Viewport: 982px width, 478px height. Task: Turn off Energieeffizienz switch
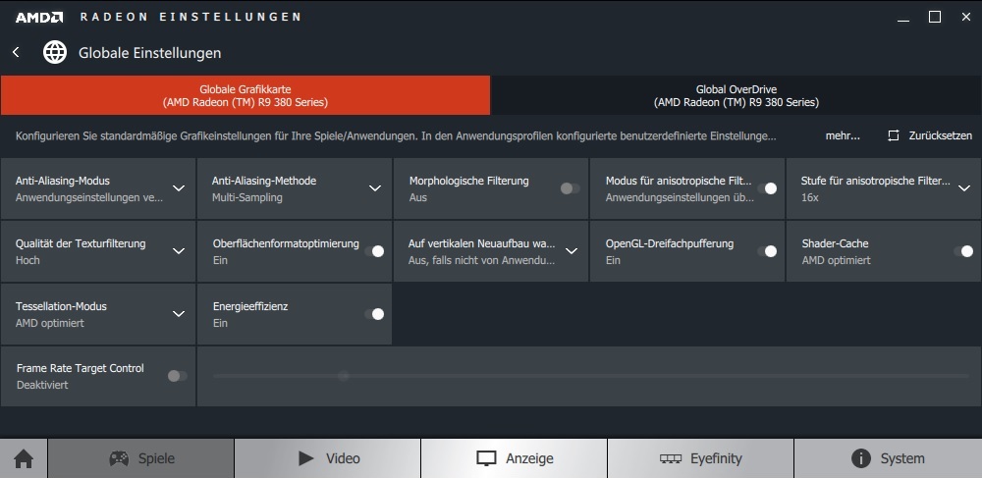pyautogui.click(x=374, y=314)
